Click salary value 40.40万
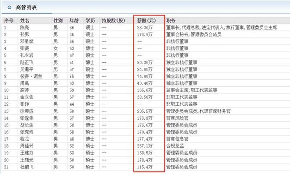290x174 pixels. pyautogui.click(x=145, y=83)
